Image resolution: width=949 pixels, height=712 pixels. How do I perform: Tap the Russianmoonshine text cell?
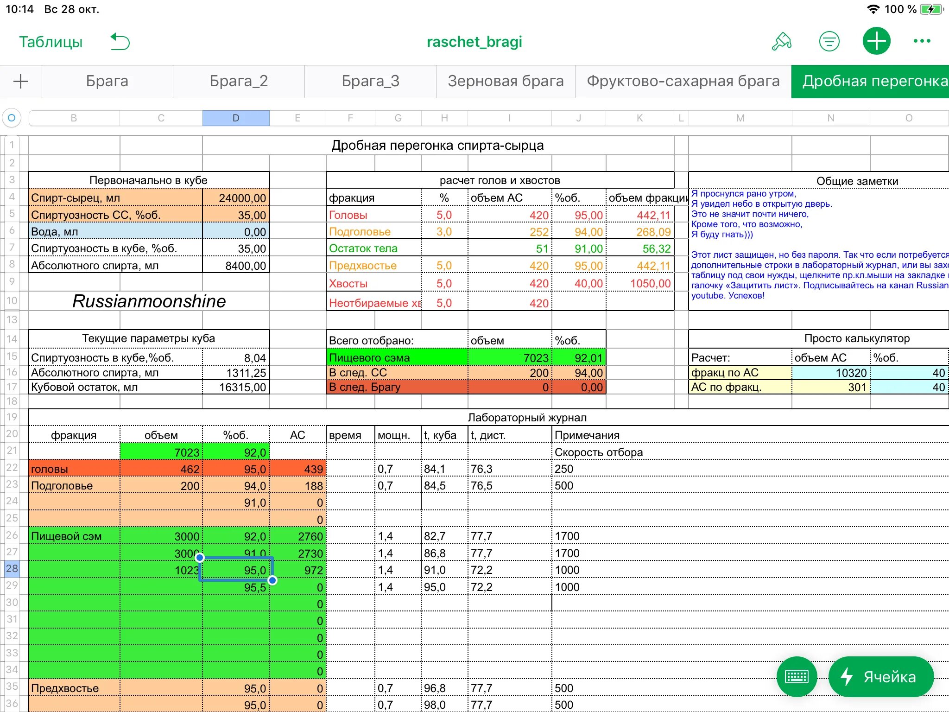[149, 301]
